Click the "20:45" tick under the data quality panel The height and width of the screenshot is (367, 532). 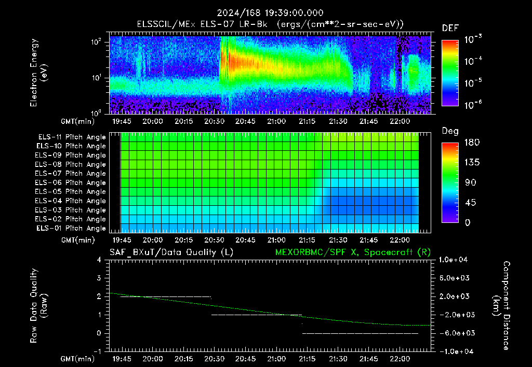245,359
